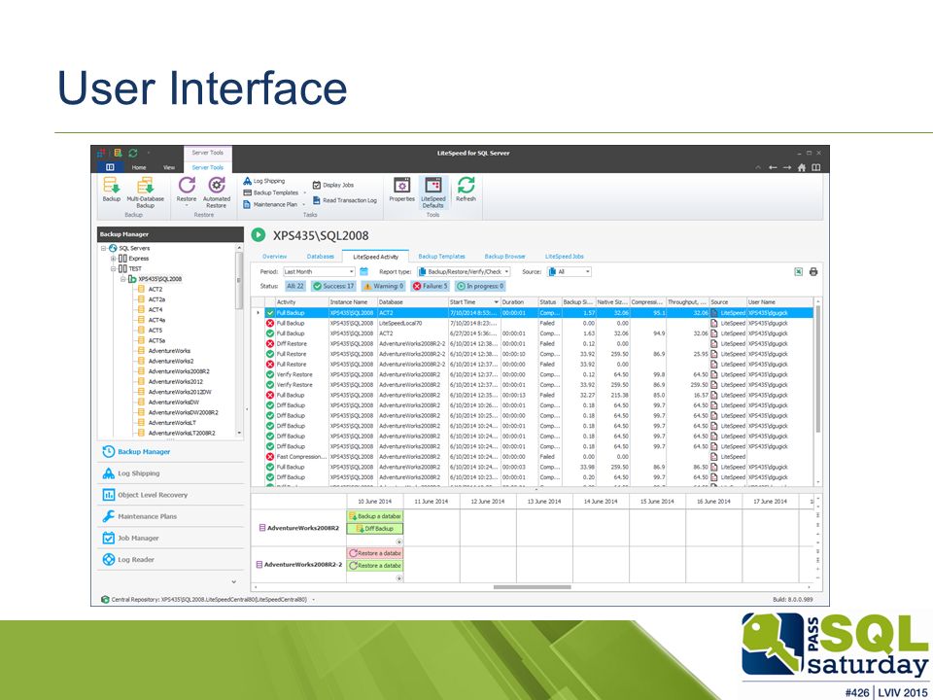Click the back arrow navigation icon
The width and height of the screenshot is (933, 700).
(x=773, y=168)
